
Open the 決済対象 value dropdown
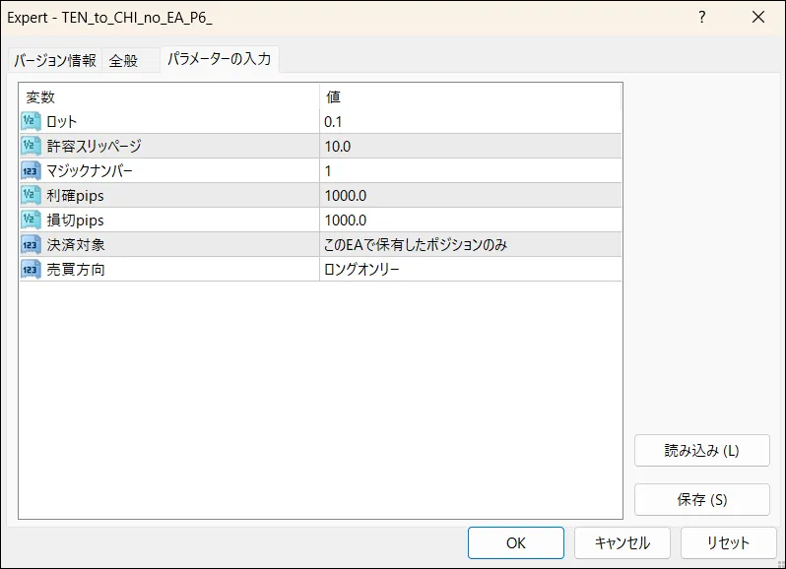coord(471,245)
